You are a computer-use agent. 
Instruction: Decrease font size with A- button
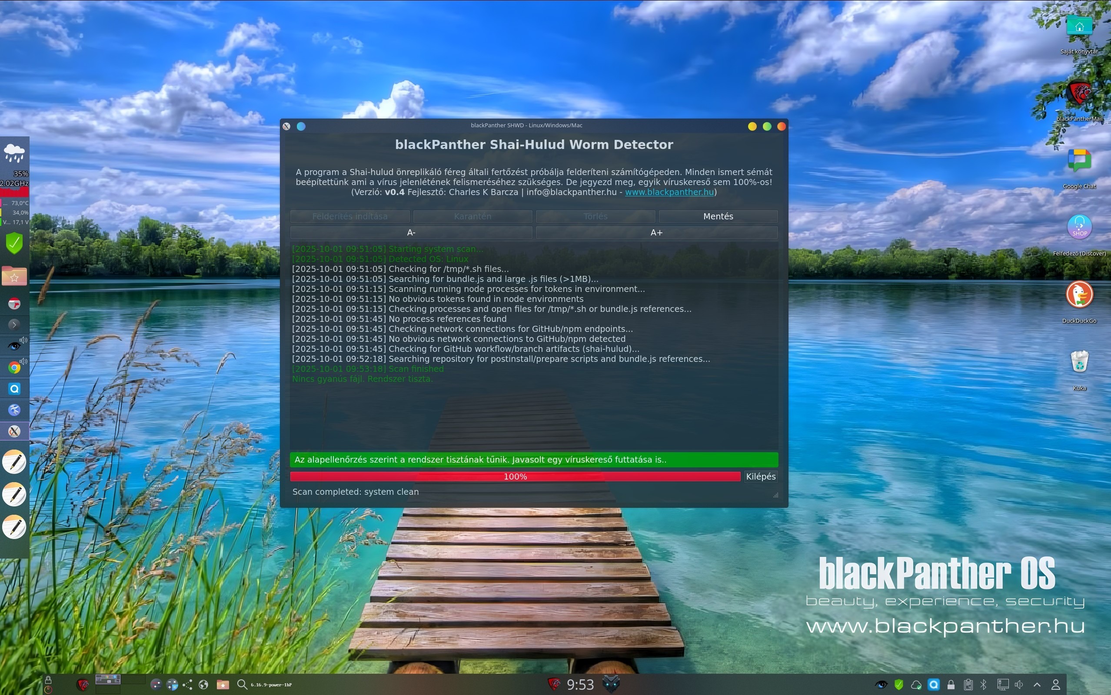(x=411, y=232)
